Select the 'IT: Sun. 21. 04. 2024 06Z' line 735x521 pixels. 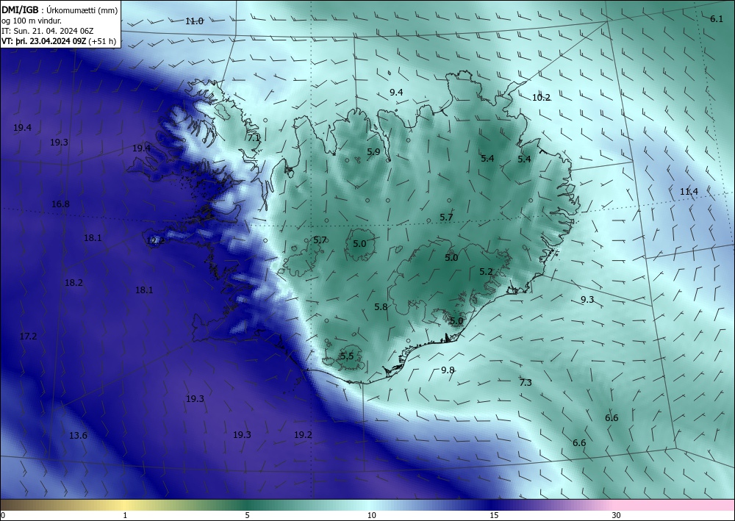coord(47,31)
